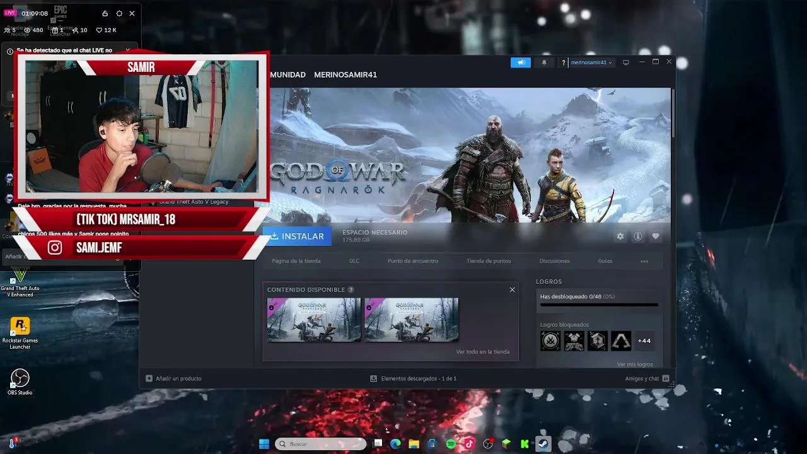Click Añadir un producto
The width and height of the screenshot is (807, 454).
173,378
